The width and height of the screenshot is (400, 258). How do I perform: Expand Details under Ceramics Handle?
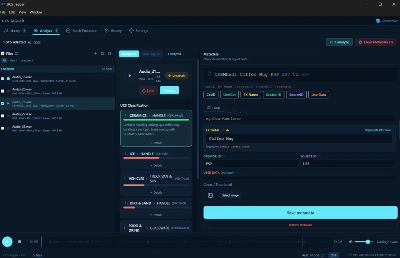[x=156, y=143]
